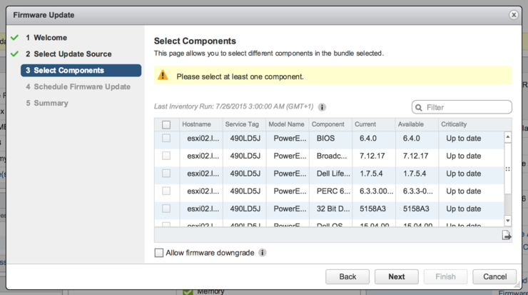Click the Next button
This screenshot has height=295, width=528.
[x=396, y=277]
